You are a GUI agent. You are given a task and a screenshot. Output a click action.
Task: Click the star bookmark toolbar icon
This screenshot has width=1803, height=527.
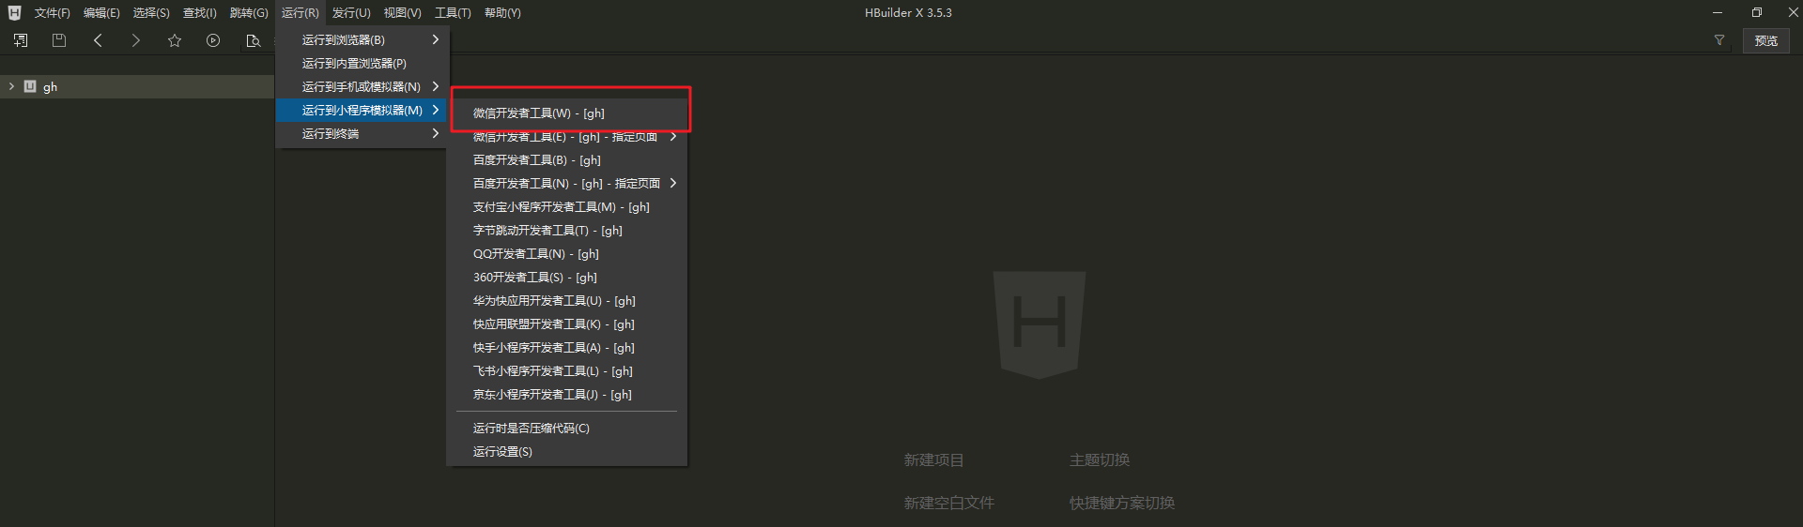pos(175,40)
